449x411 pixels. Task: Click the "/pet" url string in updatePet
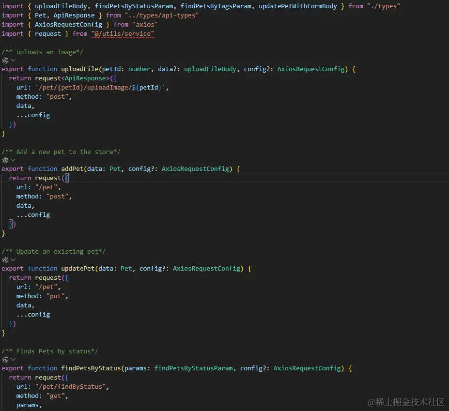[x=46, y=287]
